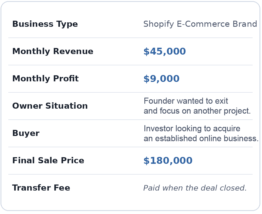This screenshot has width=262, height=214.
Task: Click 'an established online business.' text
Action: pyautogui.click(x=201, y=138)
